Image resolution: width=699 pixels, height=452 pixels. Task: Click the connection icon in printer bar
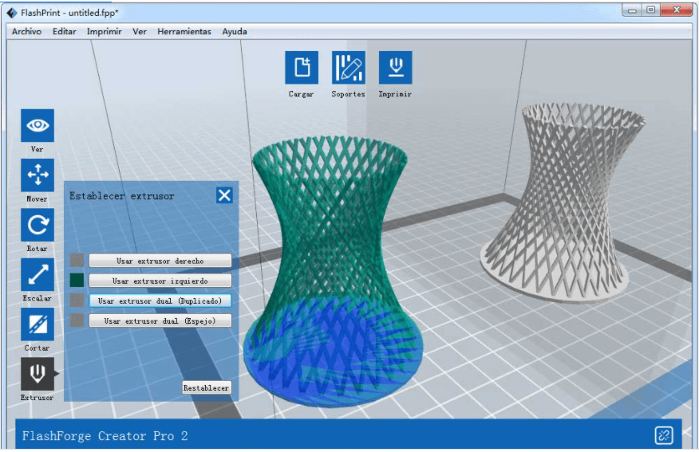[664, 435]
